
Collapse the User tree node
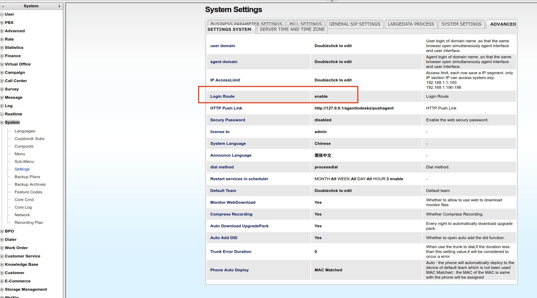(2, 15)
